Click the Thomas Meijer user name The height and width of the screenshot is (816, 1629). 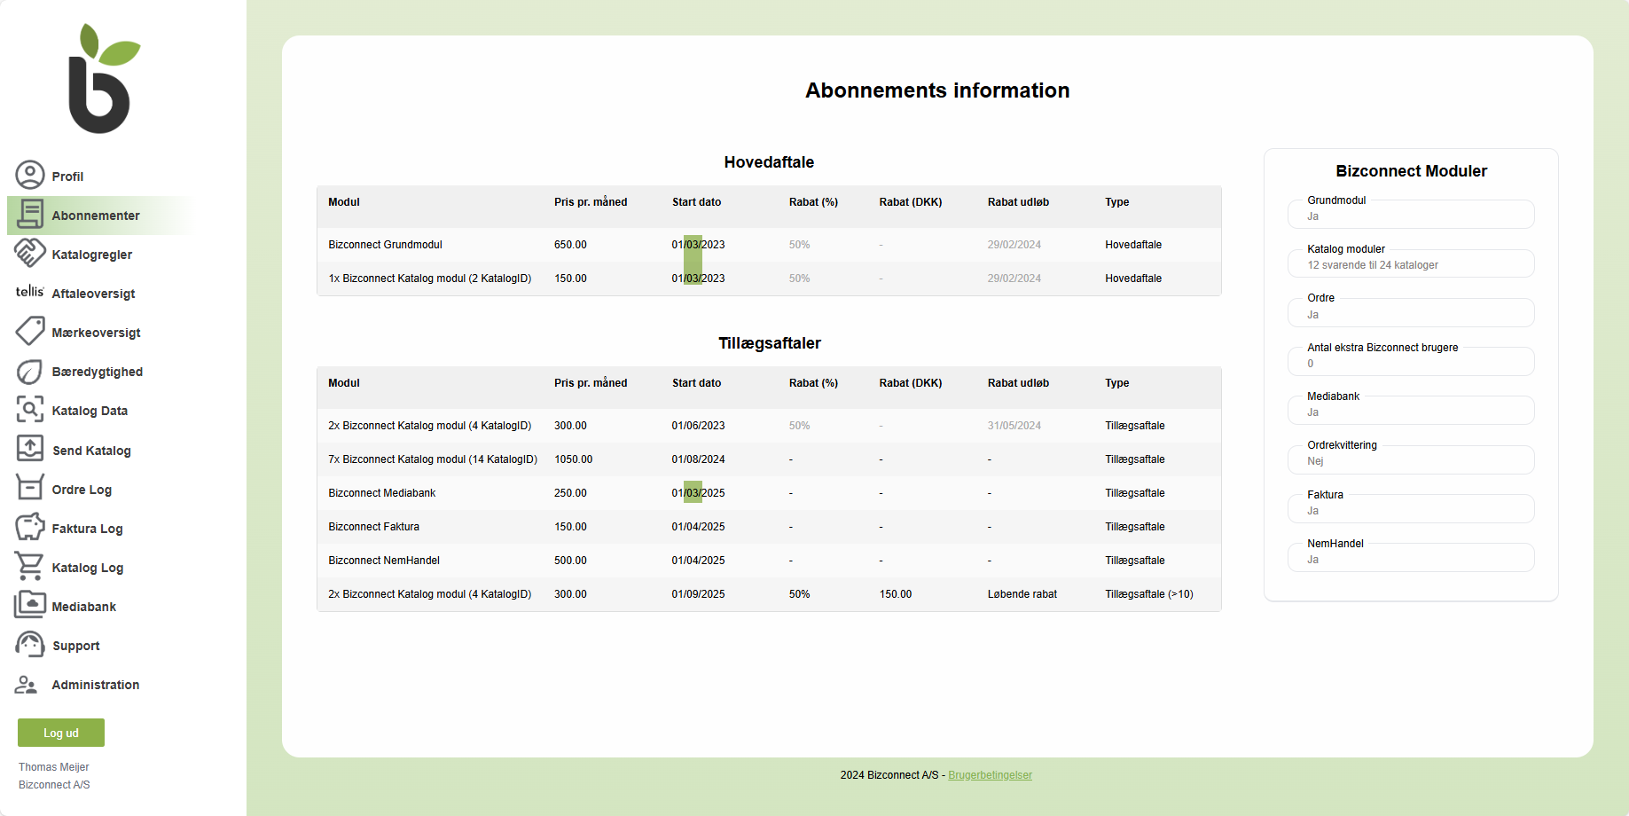[54, 767]
